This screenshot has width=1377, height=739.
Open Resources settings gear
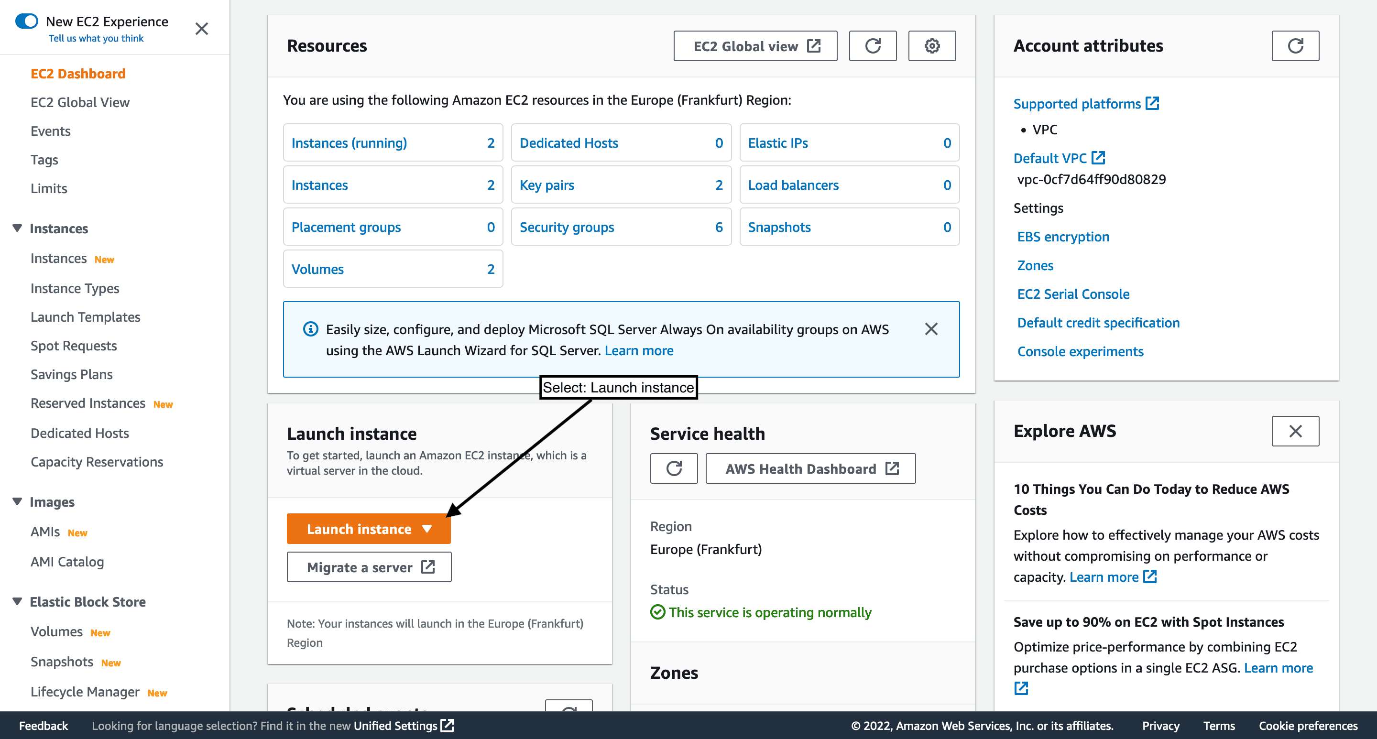click(x=932, y=46)
